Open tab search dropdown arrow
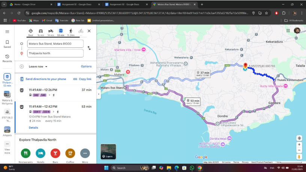The image size is (306, 172). click(x=4, y=4)
